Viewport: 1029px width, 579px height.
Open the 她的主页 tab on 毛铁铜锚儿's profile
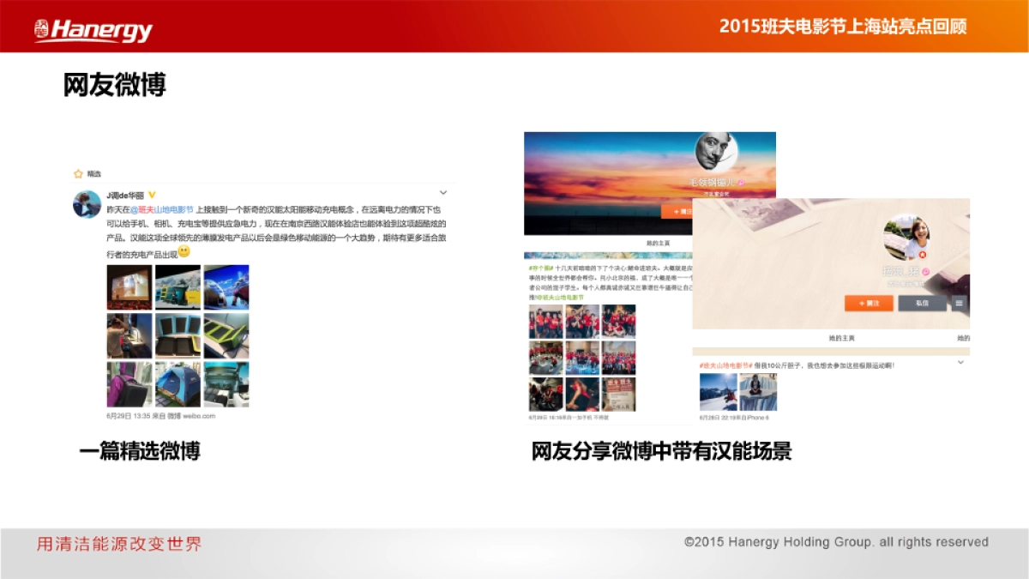tap(659, 243)
